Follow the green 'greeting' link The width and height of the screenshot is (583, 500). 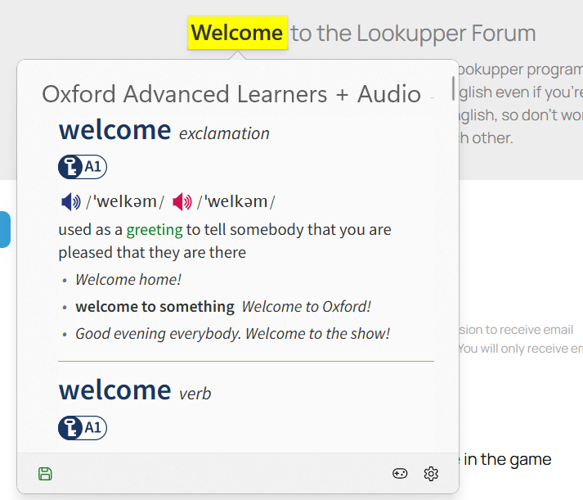tap(154, 230)
